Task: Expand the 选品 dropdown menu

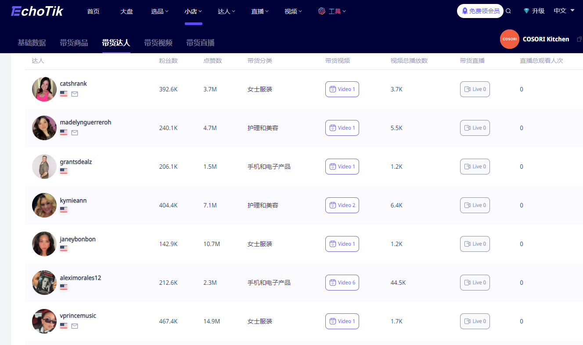Action: click(x=160, y=11)
